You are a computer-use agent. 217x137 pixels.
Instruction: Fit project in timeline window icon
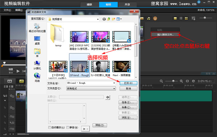(187, 81)
